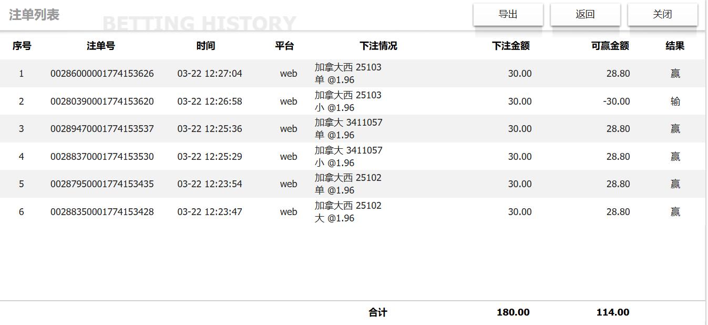Click the 返回 back button
The height and width of the screenshot is (325, 708).
585,14
